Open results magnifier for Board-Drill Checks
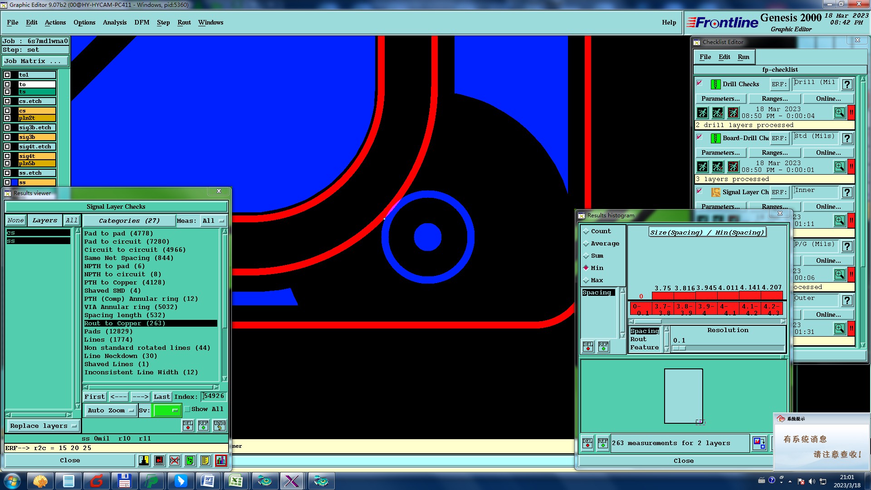The height and width of the screenshot is (490, 871). click(840, 167)
